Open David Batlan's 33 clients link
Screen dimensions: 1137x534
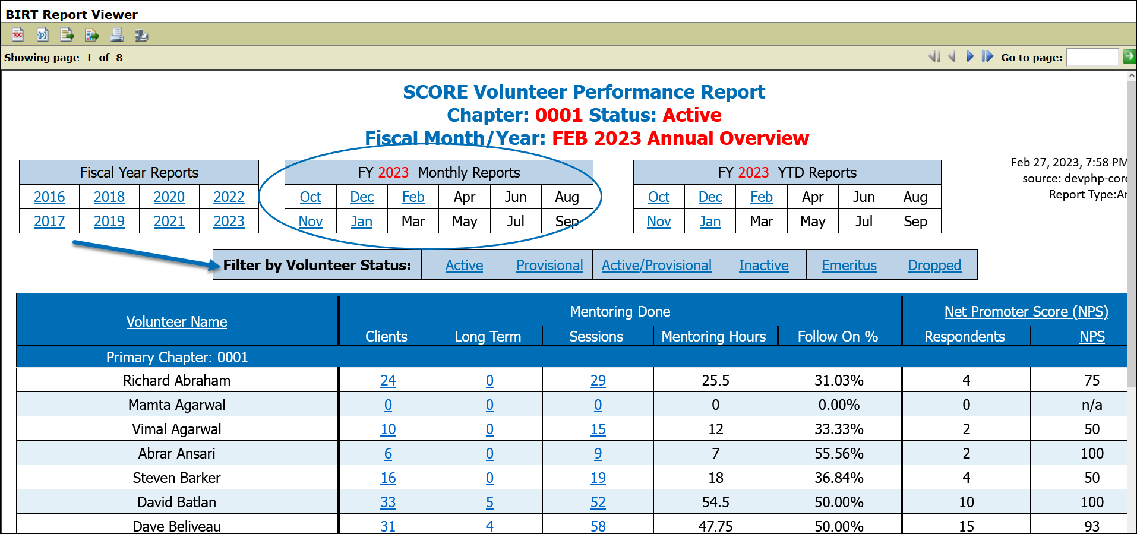coord(388,503)
